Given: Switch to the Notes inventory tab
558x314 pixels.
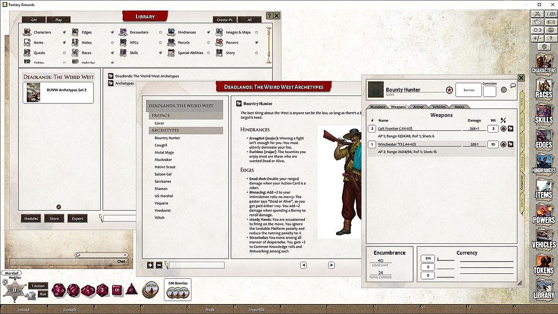Looking at the screenshot, I should tap(459, 107).
